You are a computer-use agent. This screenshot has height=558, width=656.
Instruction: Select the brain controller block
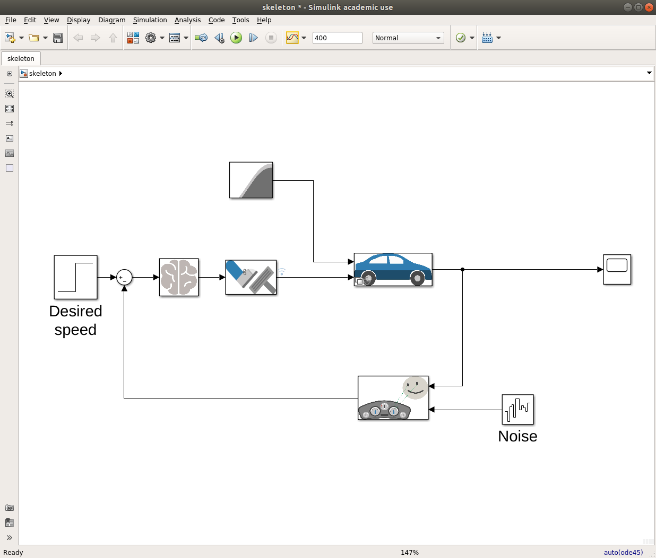(x=179, y=277)
